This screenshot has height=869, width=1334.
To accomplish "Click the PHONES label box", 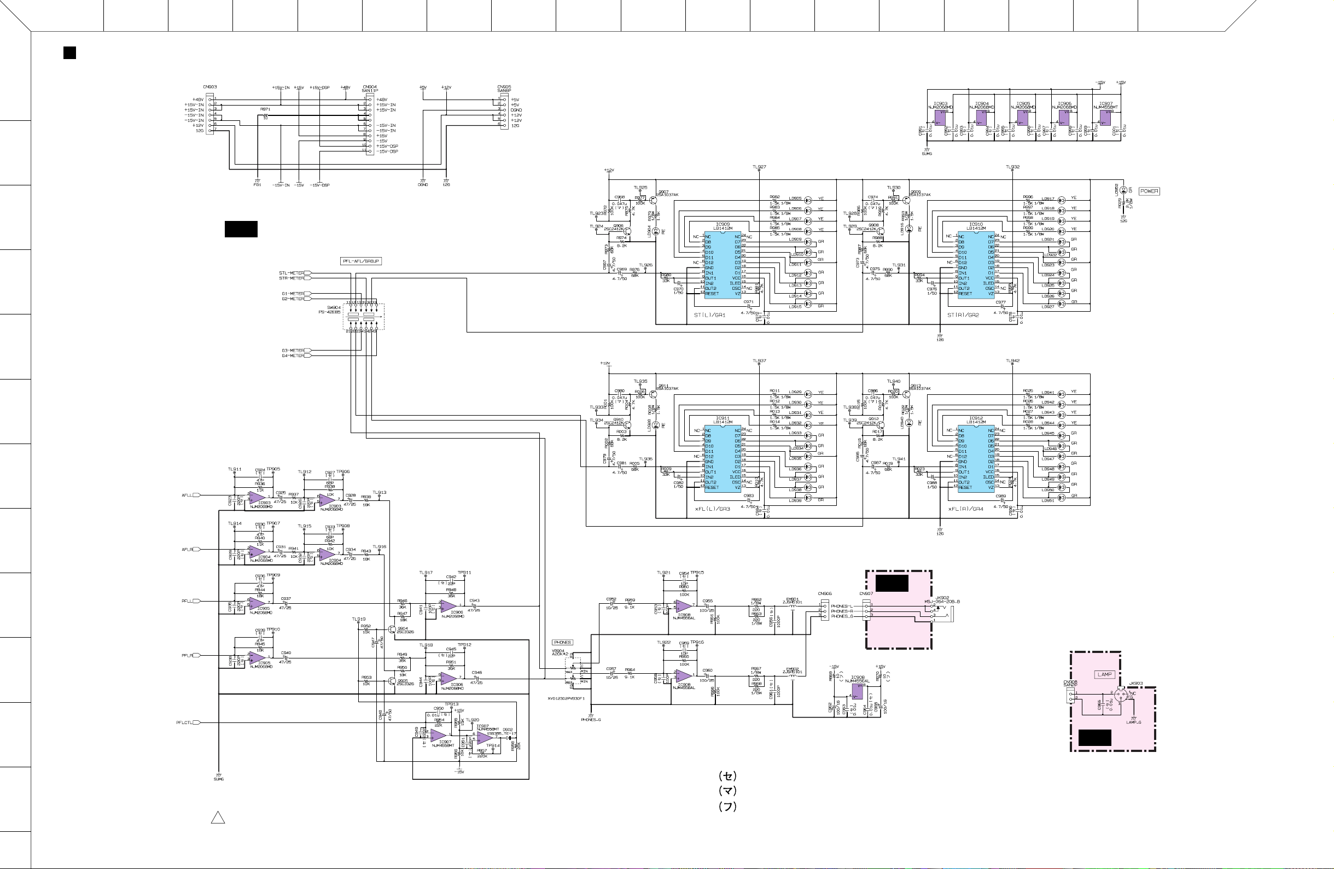I will point(562,642).
